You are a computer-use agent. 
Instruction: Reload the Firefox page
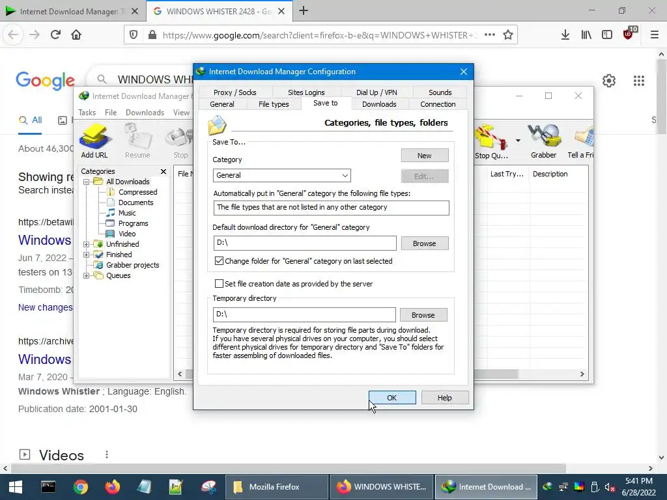(55, 35)
